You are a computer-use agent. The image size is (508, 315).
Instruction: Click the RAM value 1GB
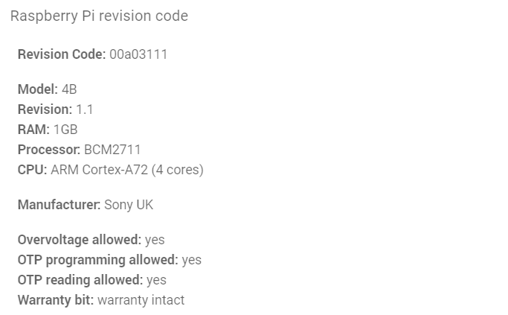coord(65,130)
